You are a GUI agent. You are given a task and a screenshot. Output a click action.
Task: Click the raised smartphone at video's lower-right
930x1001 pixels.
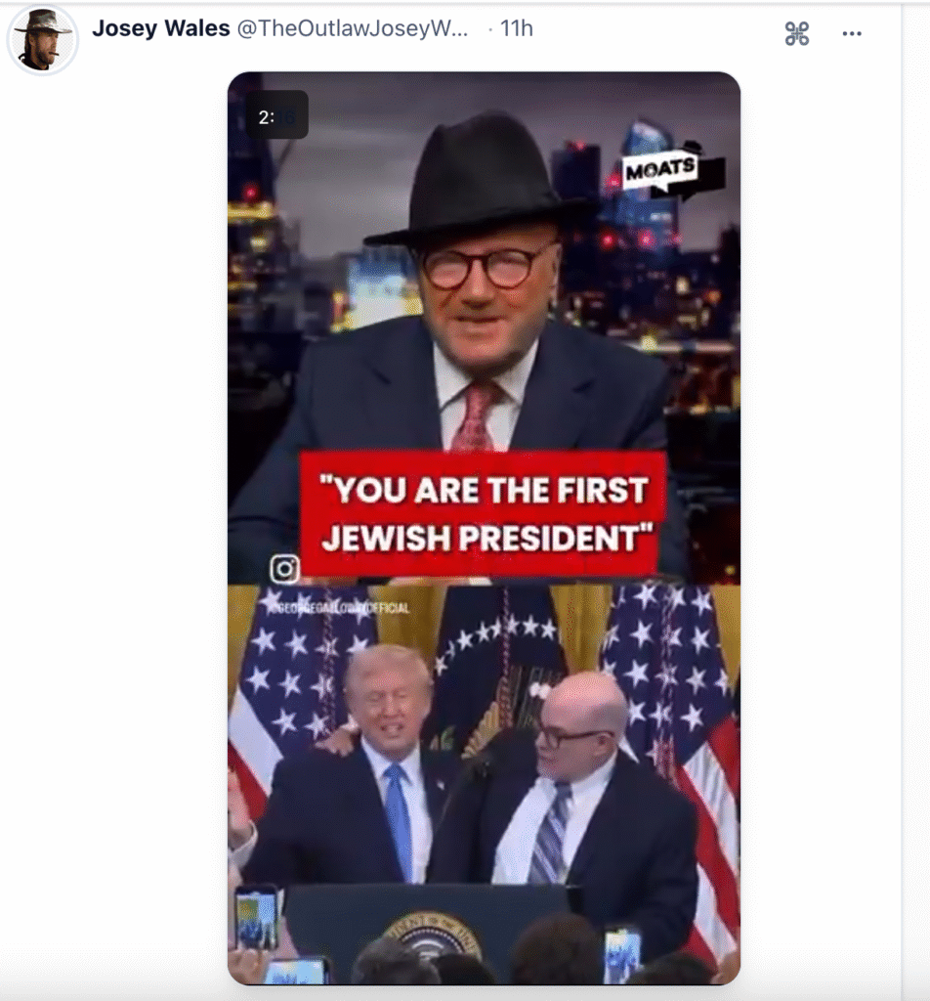tap(621, 955)
